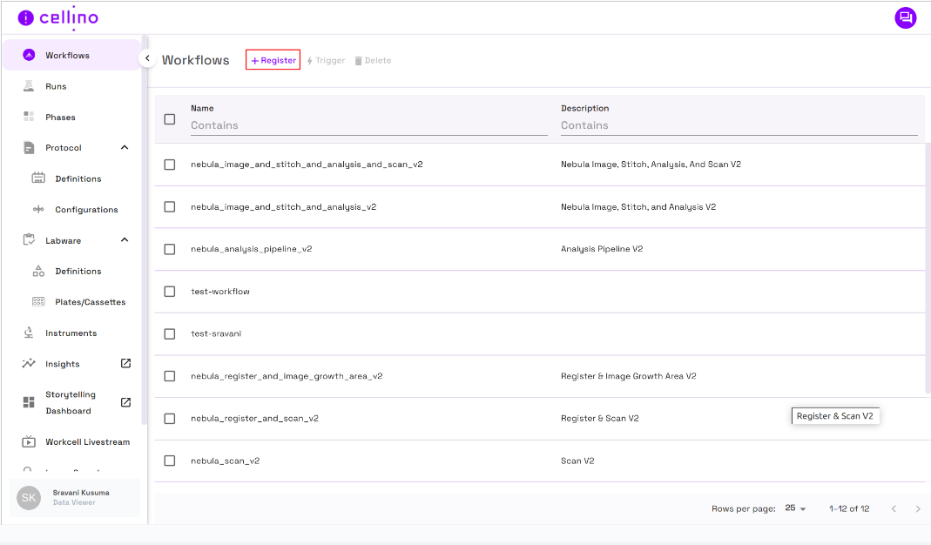Click the Runs sidebar icon
The image size is (931, 545).
(x=29, y=86)
